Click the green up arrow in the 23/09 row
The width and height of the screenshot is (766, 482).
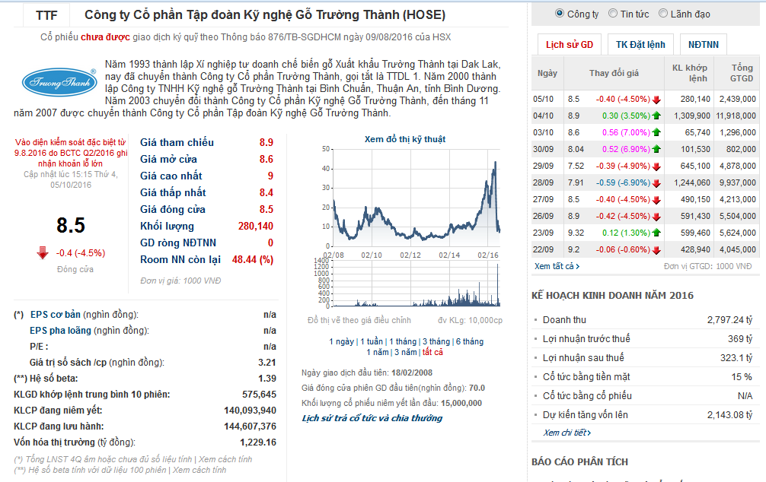pos(656,233)
